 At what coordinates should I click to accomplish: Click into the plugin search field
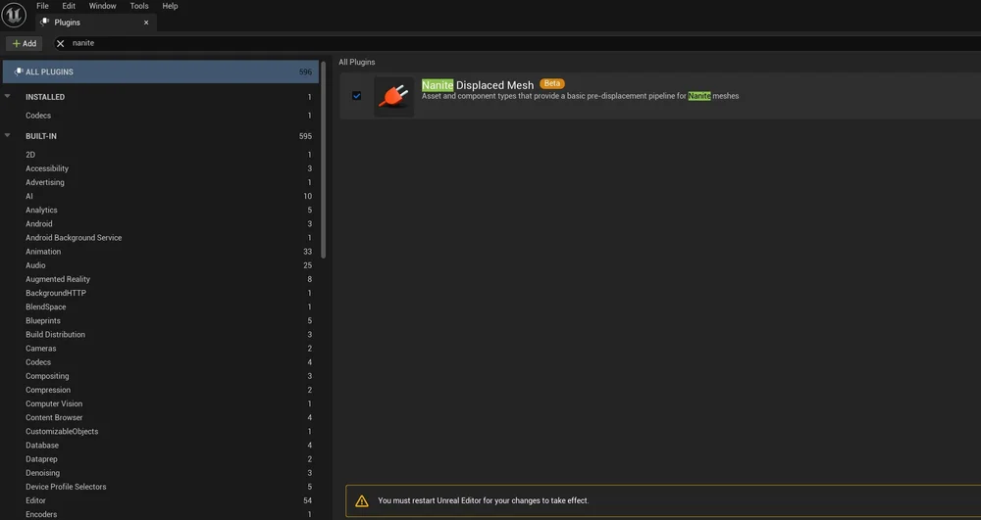[519, 43]
